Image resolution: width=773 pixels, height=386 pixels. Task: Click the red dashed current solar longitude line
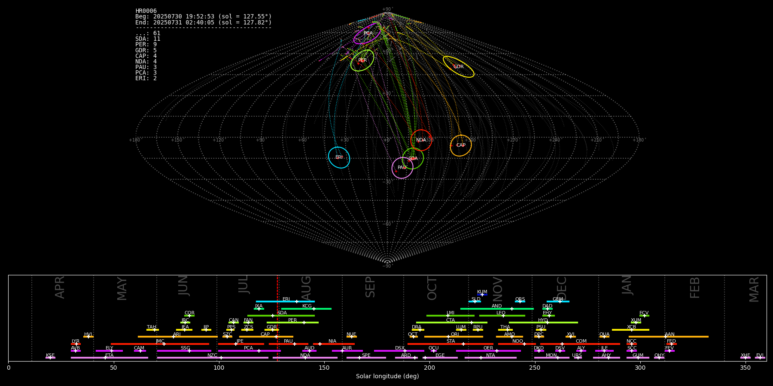click(x=277, y=318)
